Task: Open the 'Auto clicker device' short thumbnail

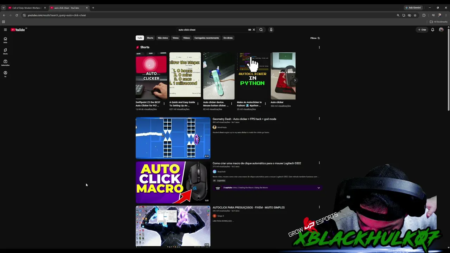Action: [219, 76]
